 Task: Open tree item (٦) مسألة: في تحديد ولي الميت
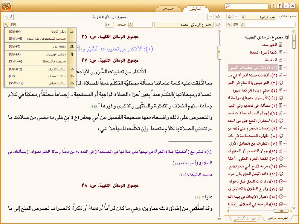point(253,105)
